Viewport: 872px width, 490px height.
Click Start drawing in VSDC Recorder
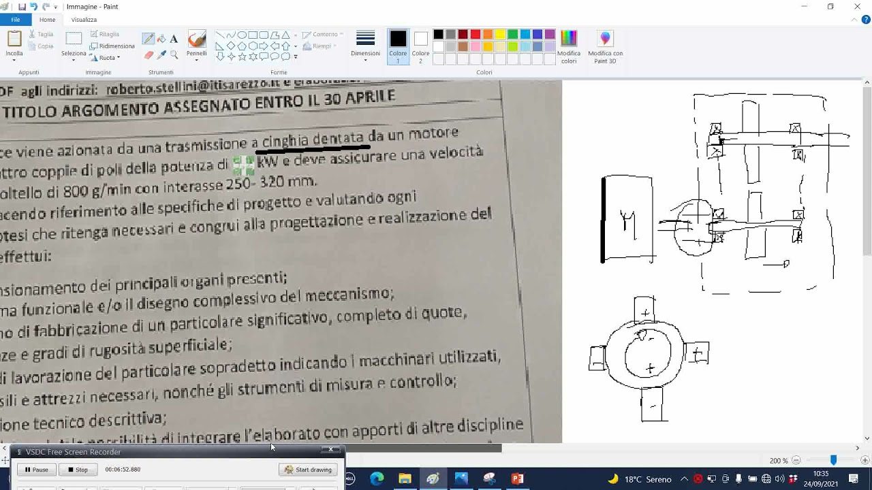coord(308,470)
